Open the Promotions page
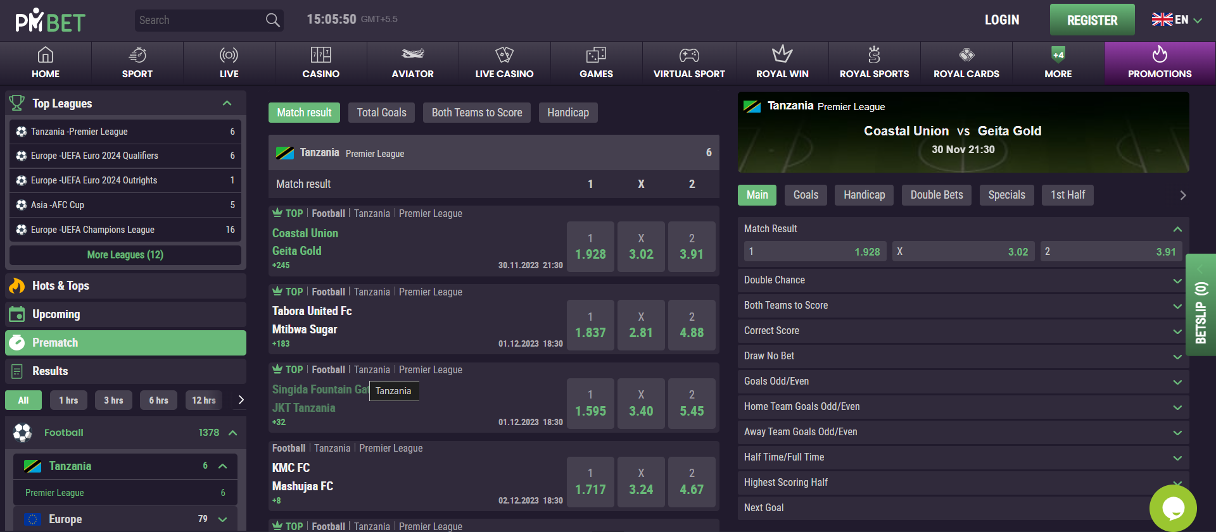 coord(1160,63)
